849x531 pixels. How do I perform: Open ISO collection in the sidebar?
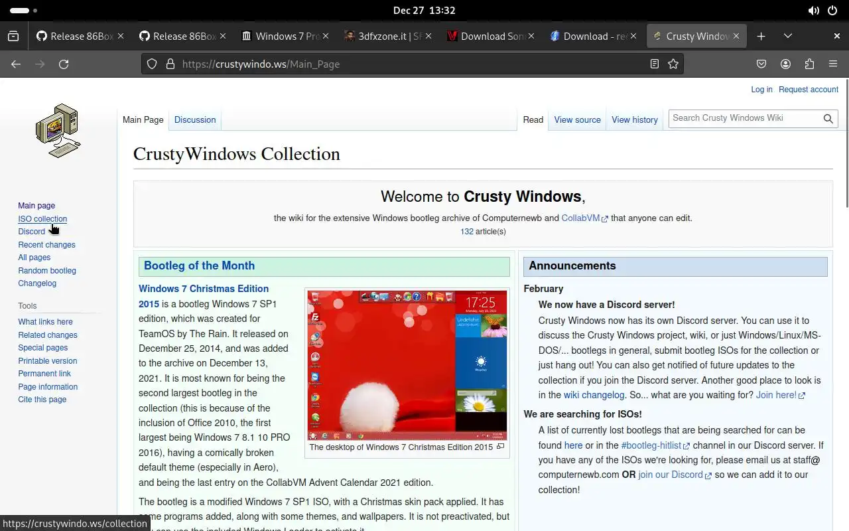(x=42, y=218)
